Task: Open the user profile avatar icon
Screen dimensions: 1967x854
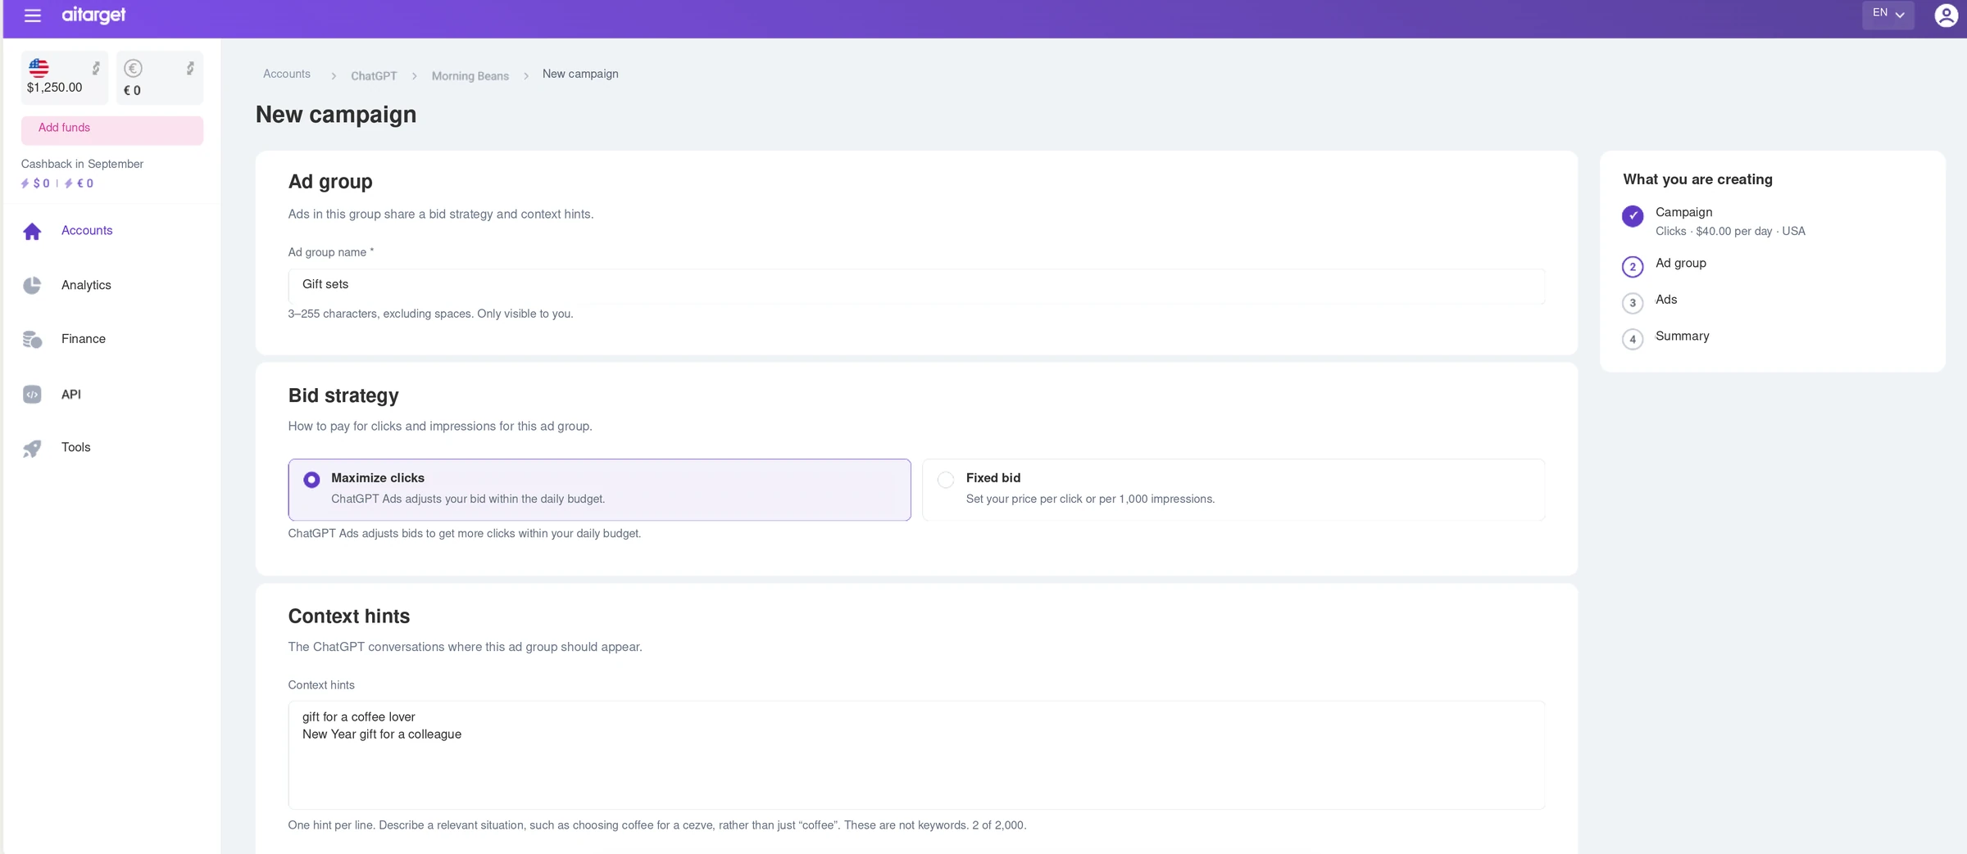Action: click(1946, 16)
